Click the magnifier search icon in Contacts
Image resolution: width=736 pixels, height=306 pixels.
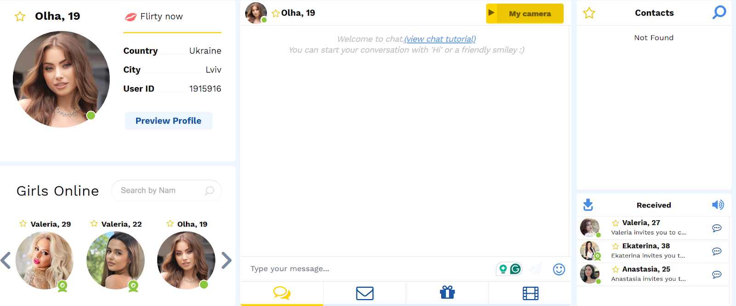click(x=719, y=12)
